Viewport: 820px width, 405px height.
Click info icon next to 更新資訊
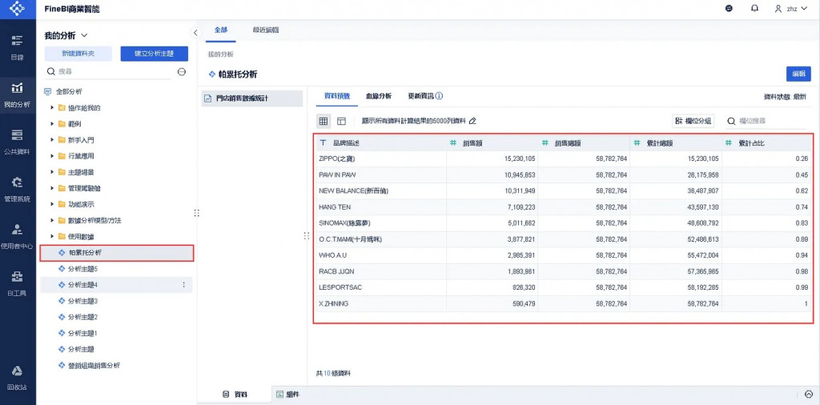tap(440, 96)
